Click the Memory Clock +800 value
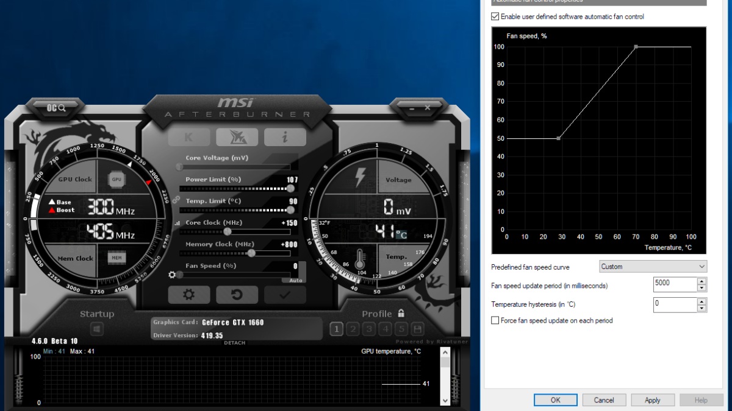The height and width of the screenshot is (411, 732). point(289,244)
